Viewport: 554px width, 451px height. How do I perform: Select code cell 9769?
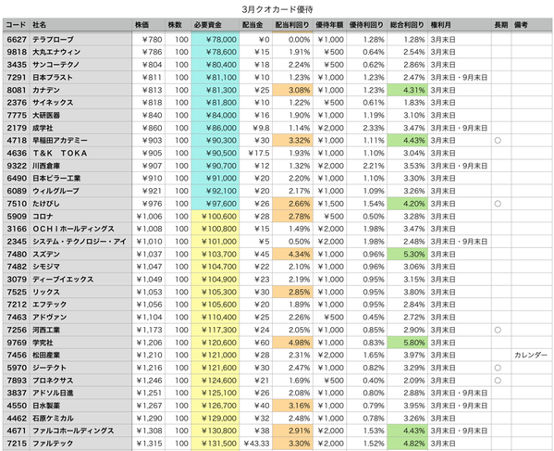(17, 343)
